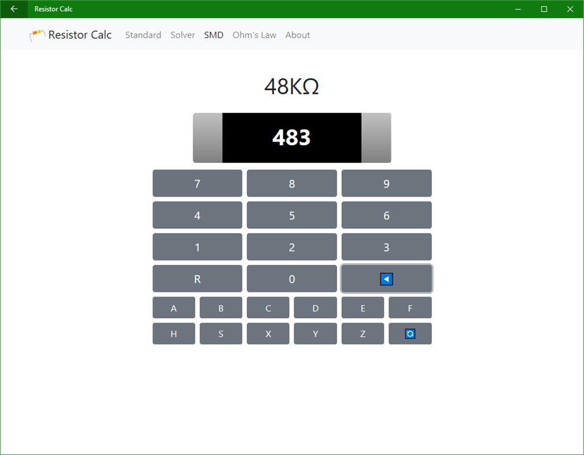
Task: View the About page
Action: (297, 35)
